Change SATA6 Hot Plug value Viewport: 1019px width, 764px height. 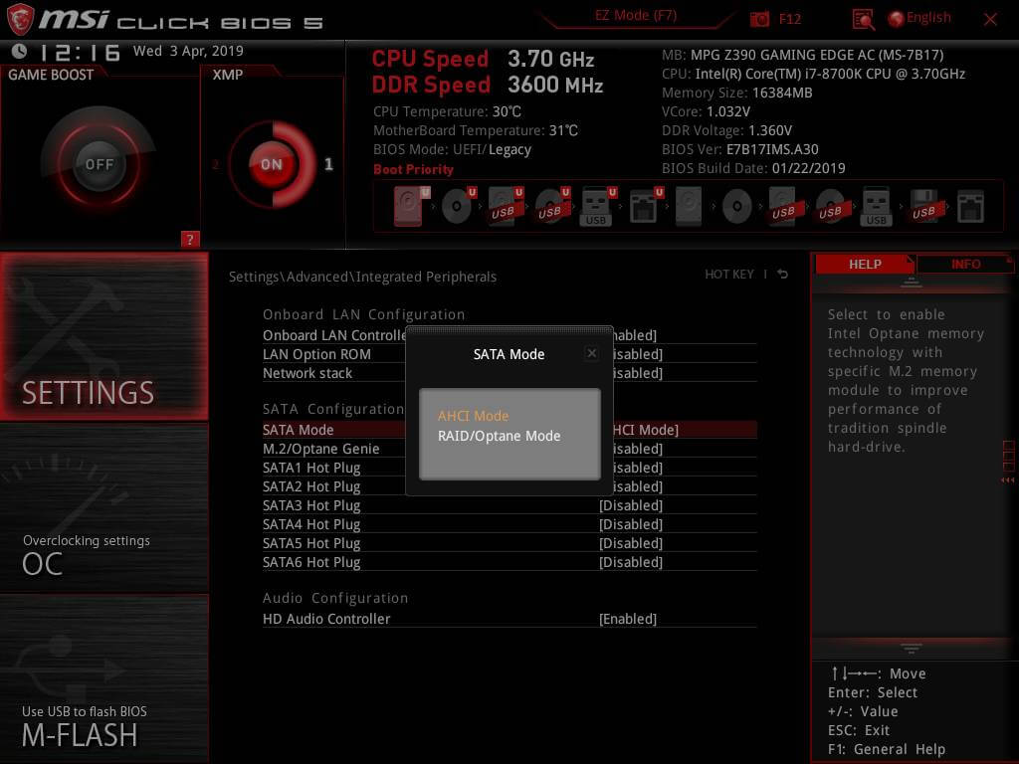pyautogui.click(x=630, y=562)
